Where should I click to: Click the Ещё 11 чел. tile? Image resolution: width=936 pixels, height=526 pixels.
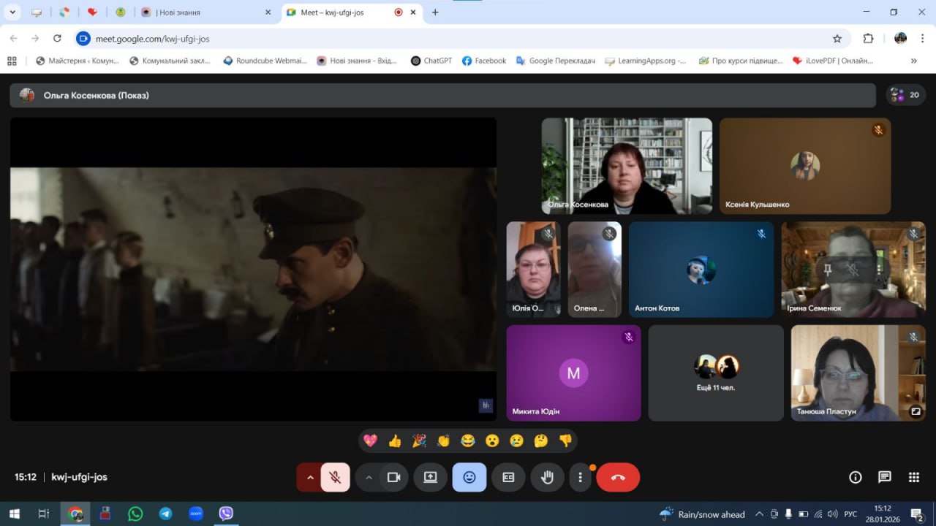[715, 373]
